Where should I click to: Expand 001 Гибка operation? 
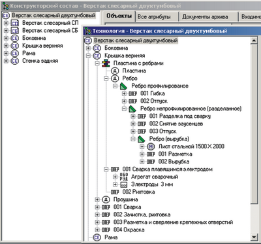[124, 94]
